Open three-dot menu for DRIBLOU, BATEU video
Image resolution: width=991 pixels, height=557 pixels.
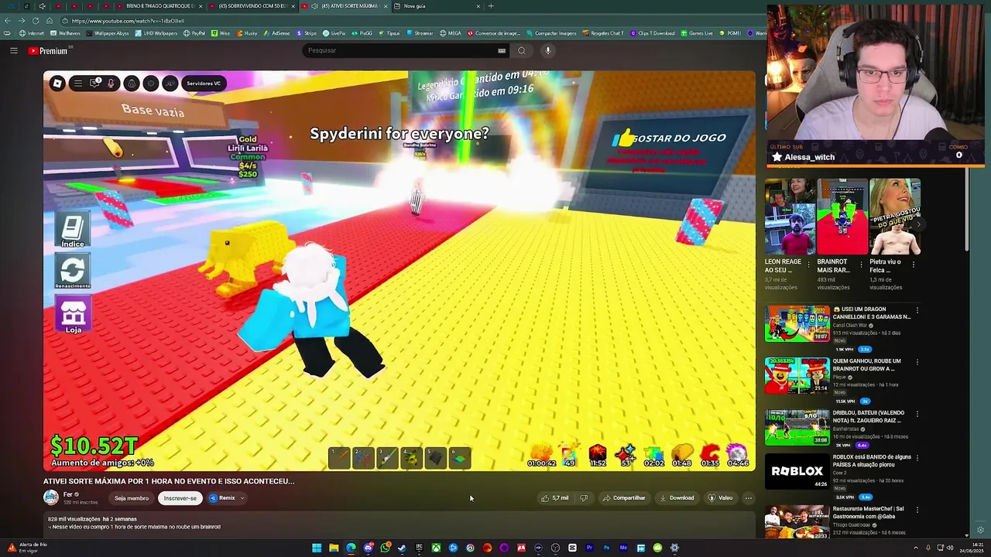917,413
